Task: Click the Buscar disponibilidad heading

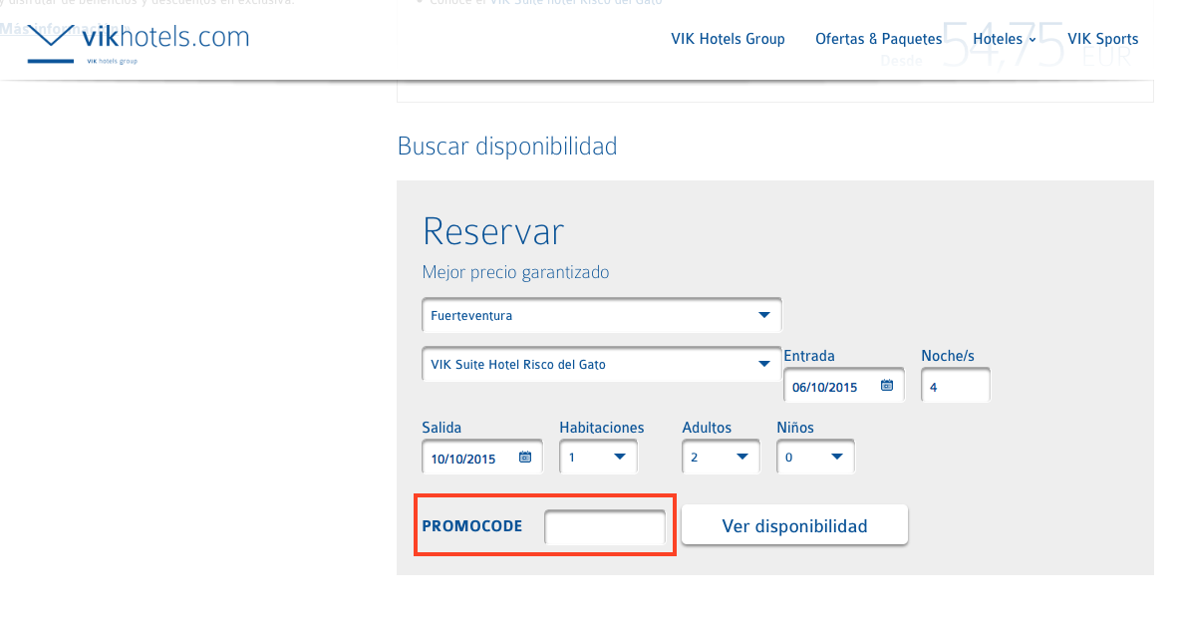Action: click(x=507, y=147)
